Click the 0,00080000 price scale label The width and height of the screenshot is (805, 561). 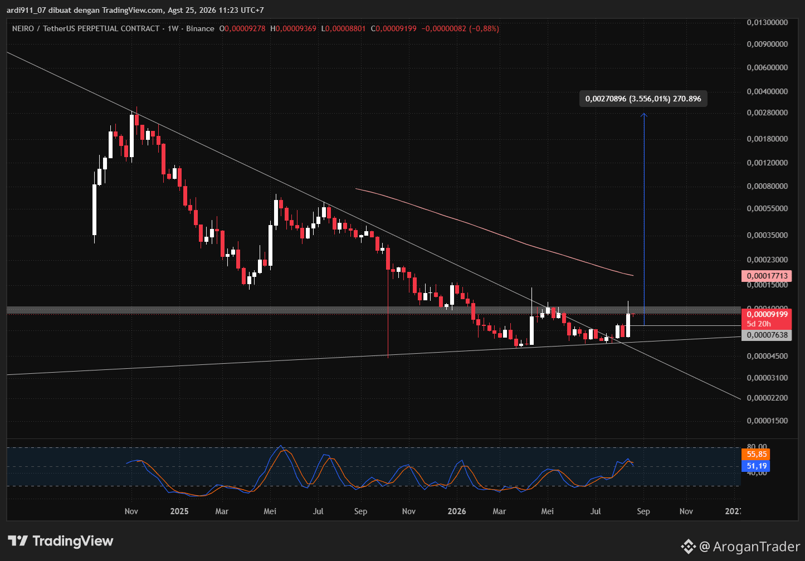[767, 186]
